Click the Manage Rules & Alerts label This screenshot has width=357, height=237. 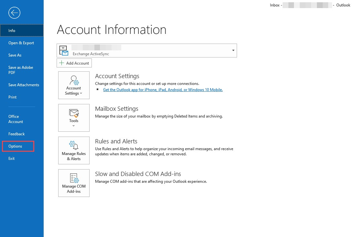(74, 156)
